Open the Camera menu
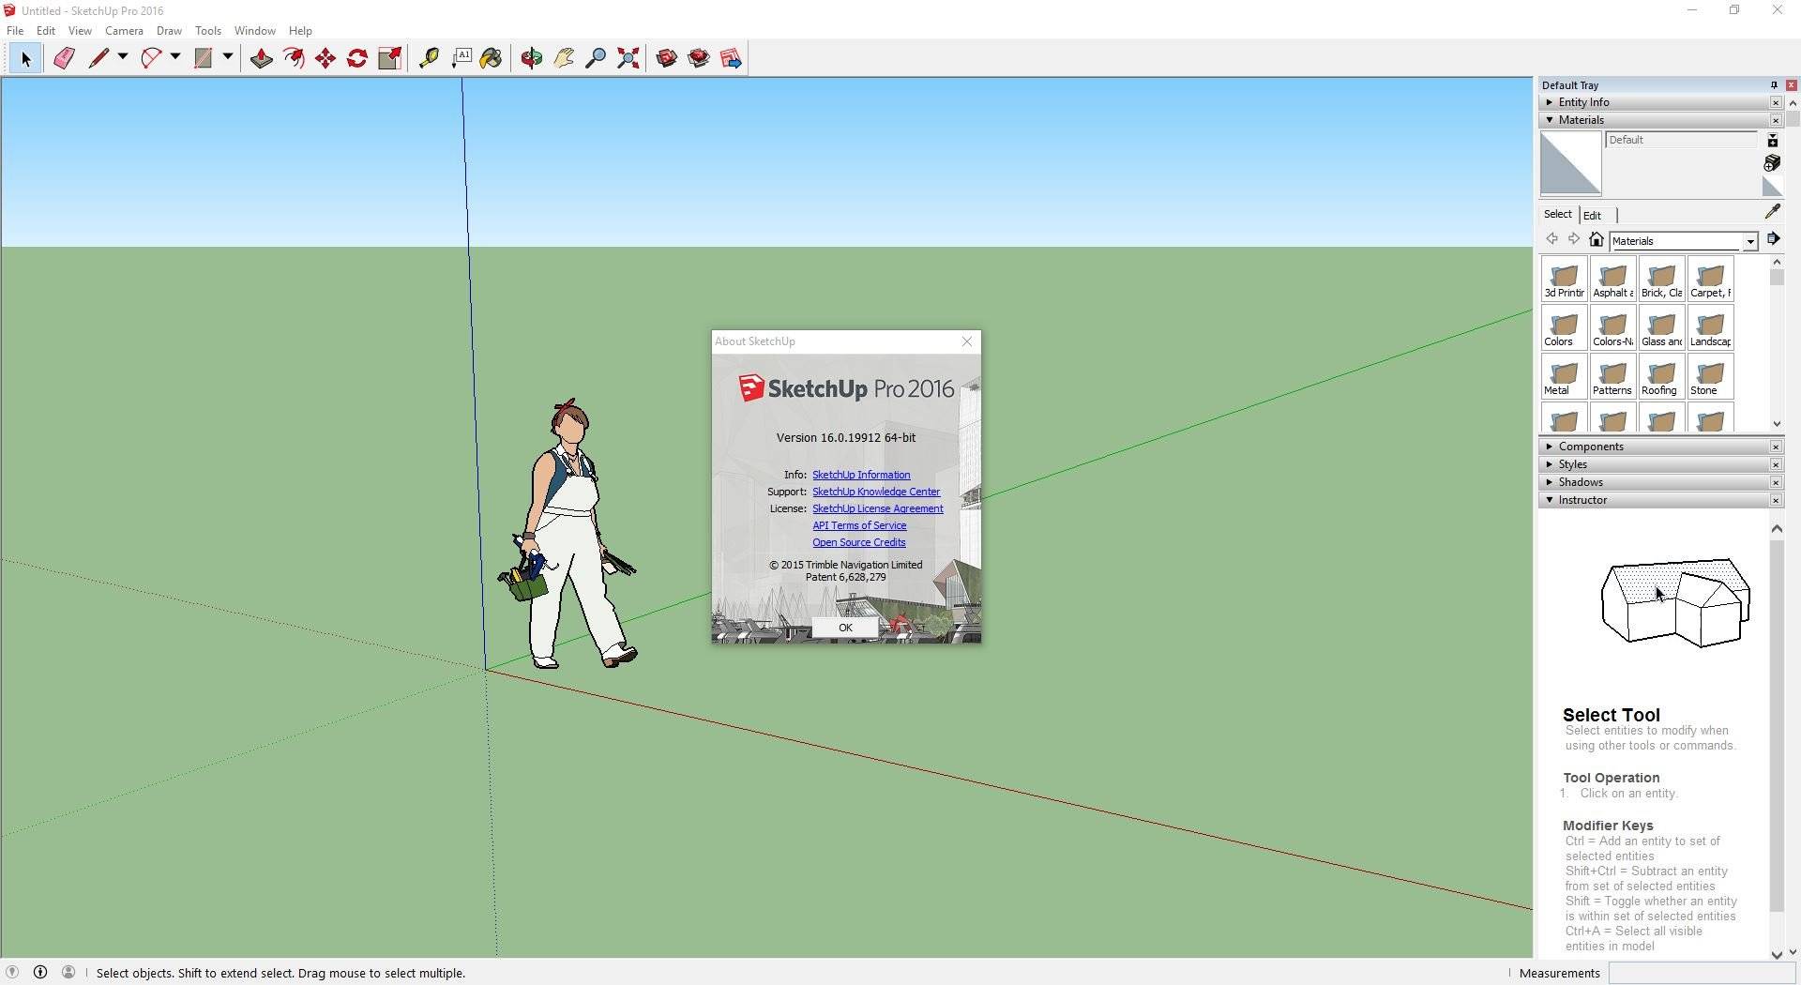 pos(124,31)
